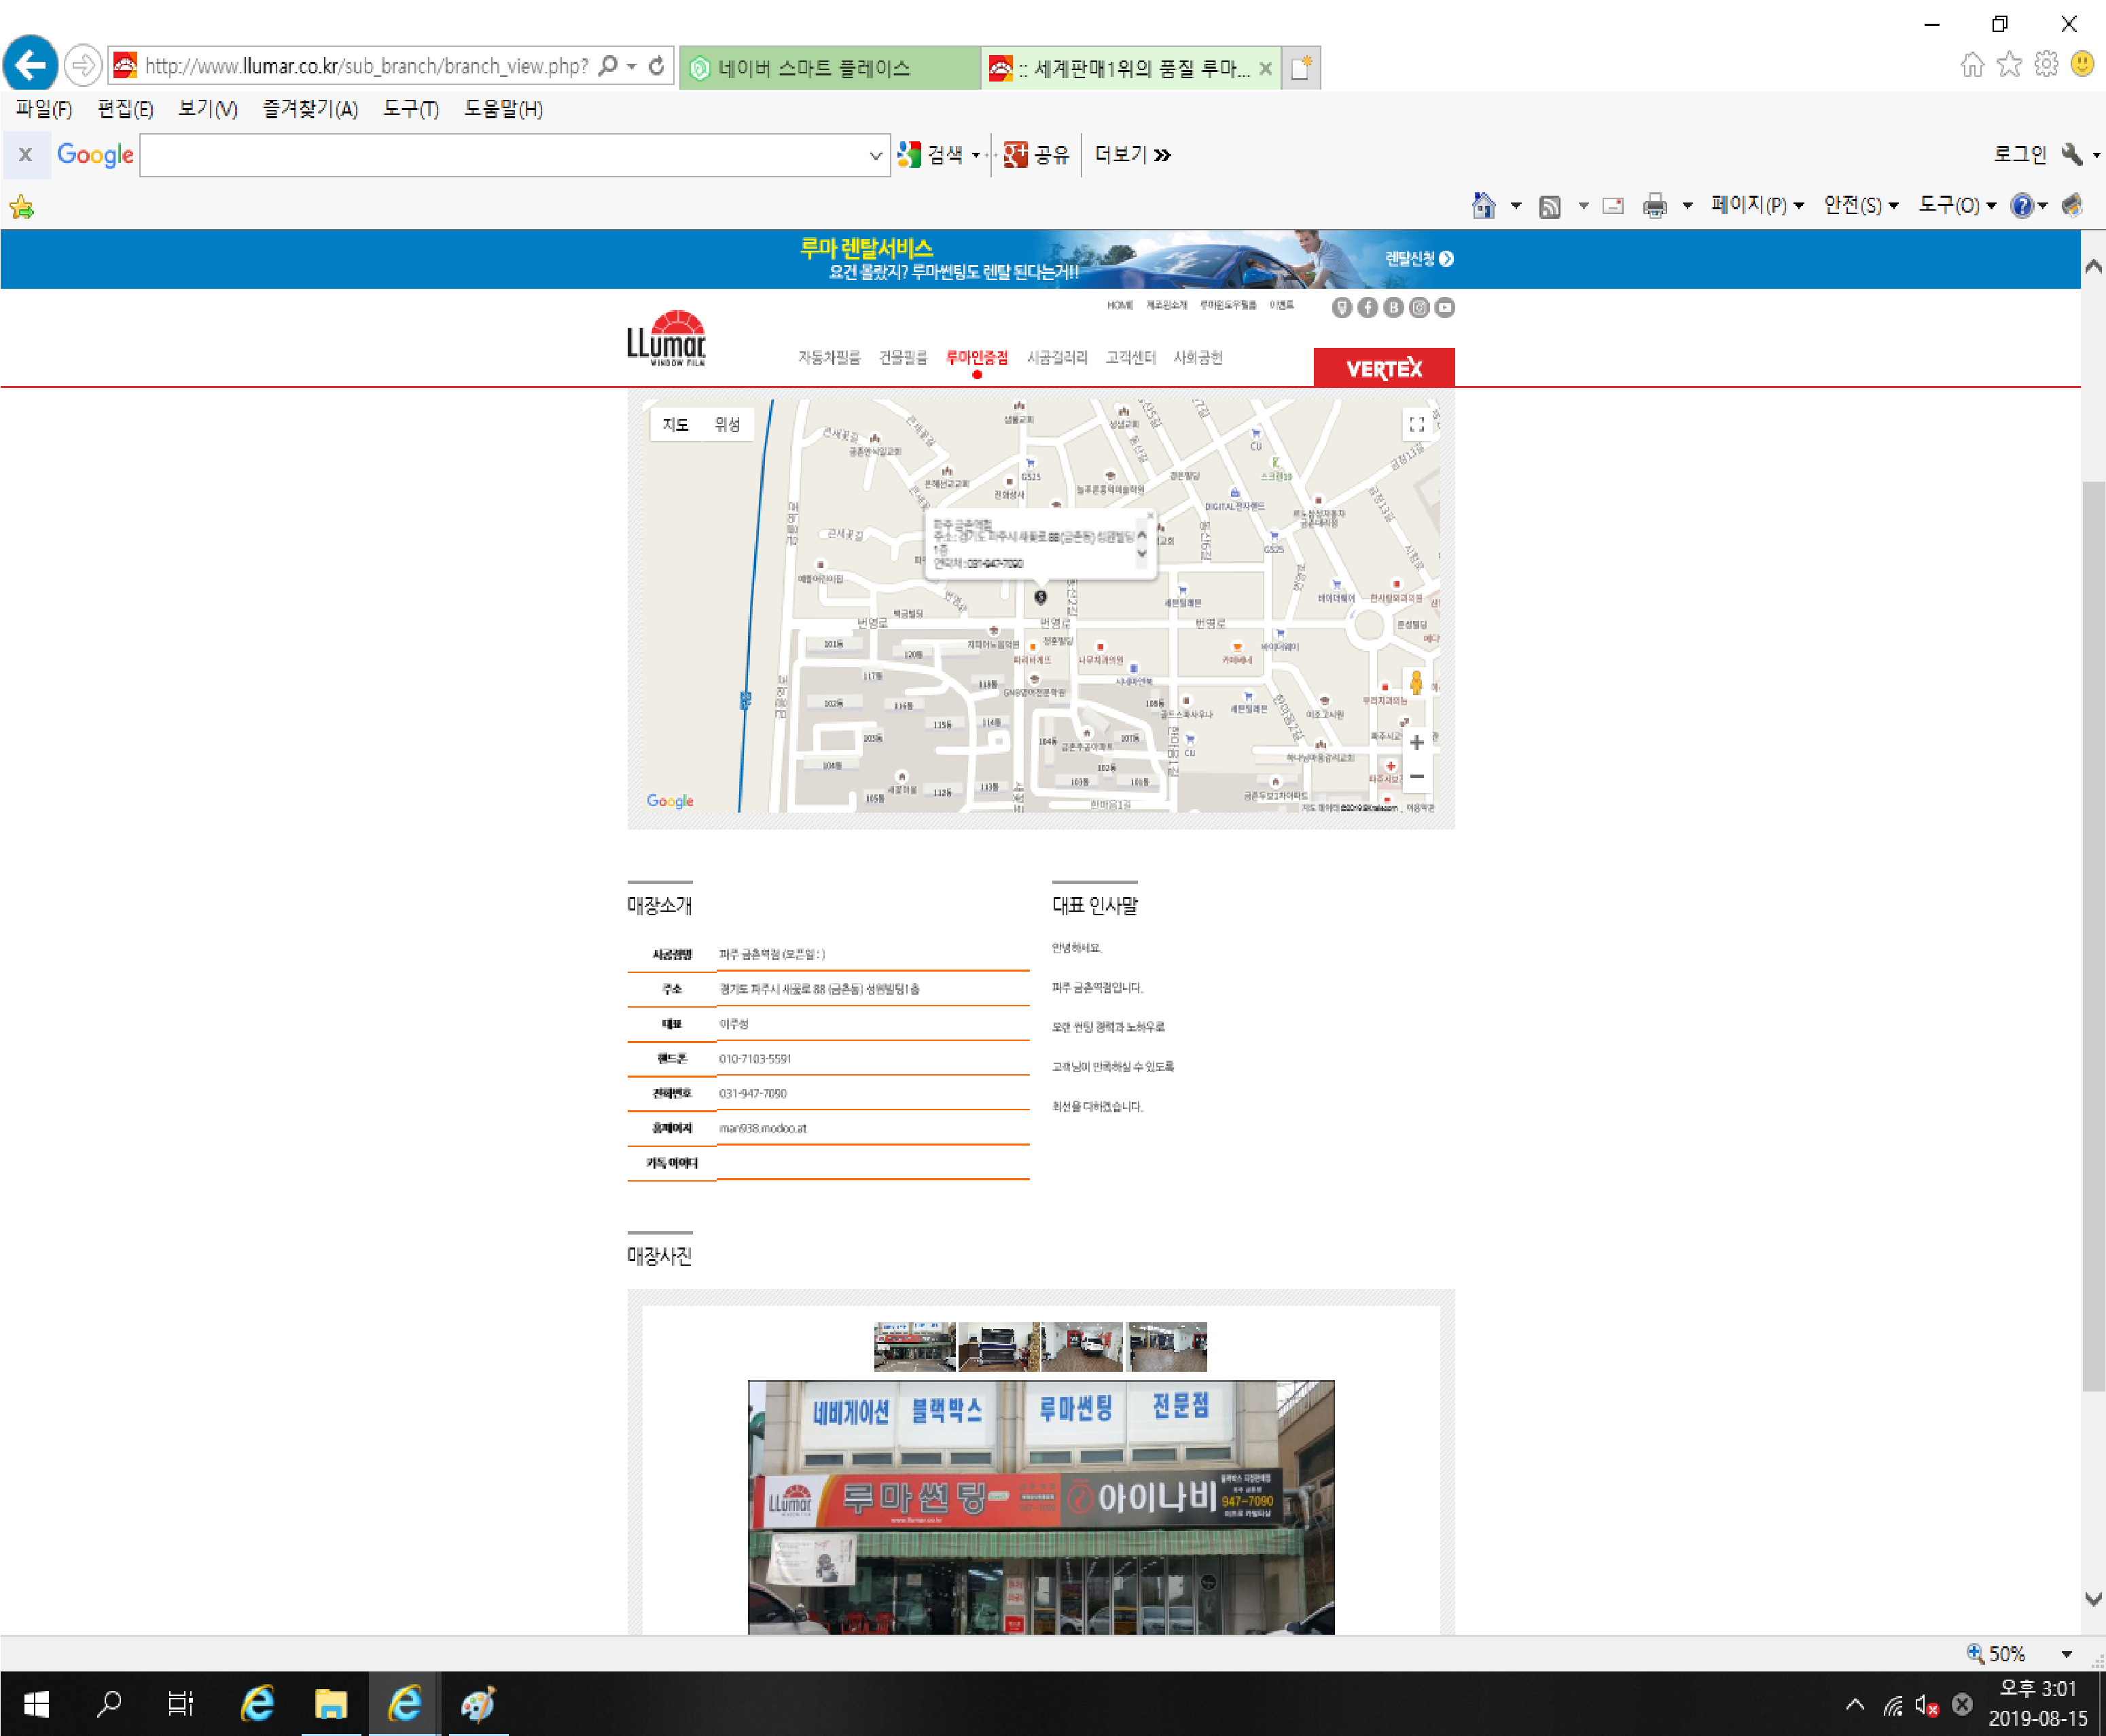Image resolution: width=2106 pixels, height=1736 pixels.
Task: Switch the map to 위성 satellite view
Action: pyautogui.click(x=727, y=425)
